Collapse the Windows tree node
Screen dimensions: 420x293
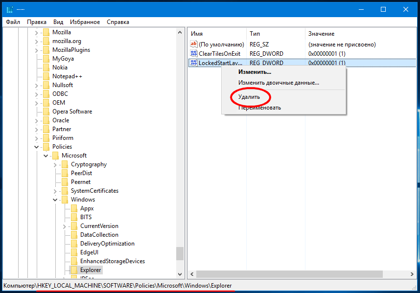click(55, 200)
